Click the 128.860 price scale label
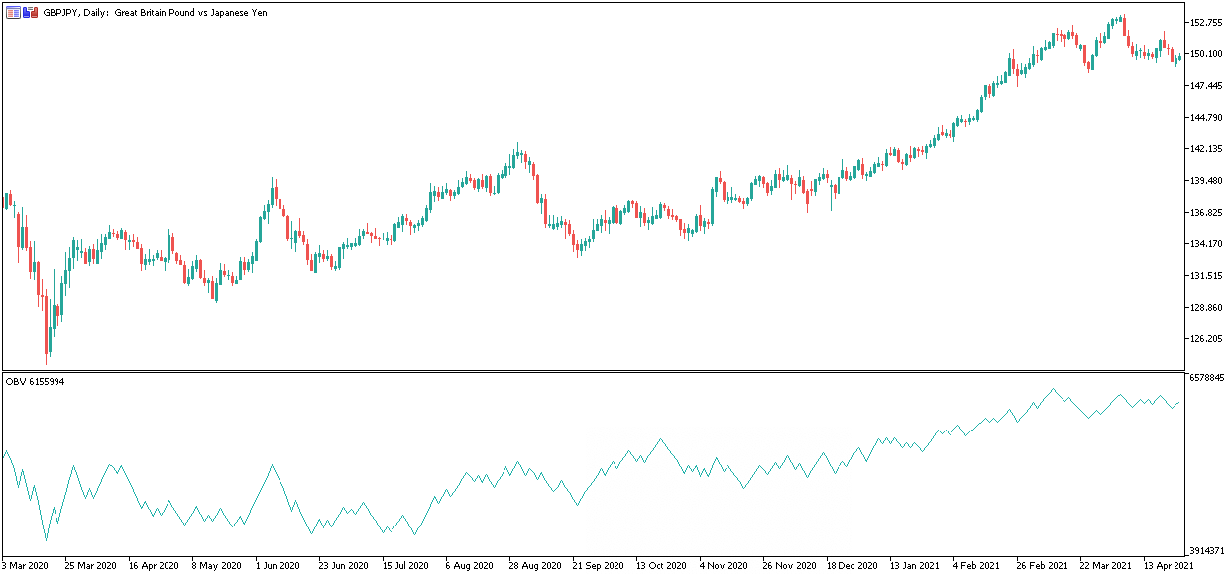Screen dimensions: 1231x574 tap(1205, 307)
